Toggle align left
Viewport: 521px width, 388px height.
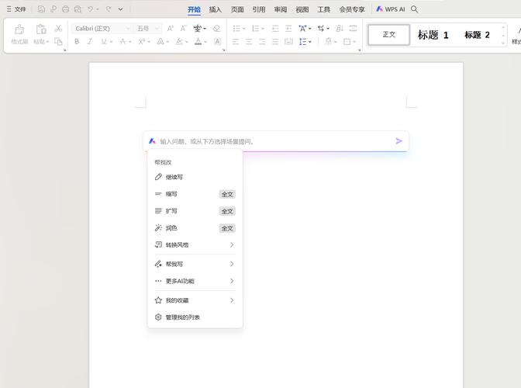click(x=236, y=42)
